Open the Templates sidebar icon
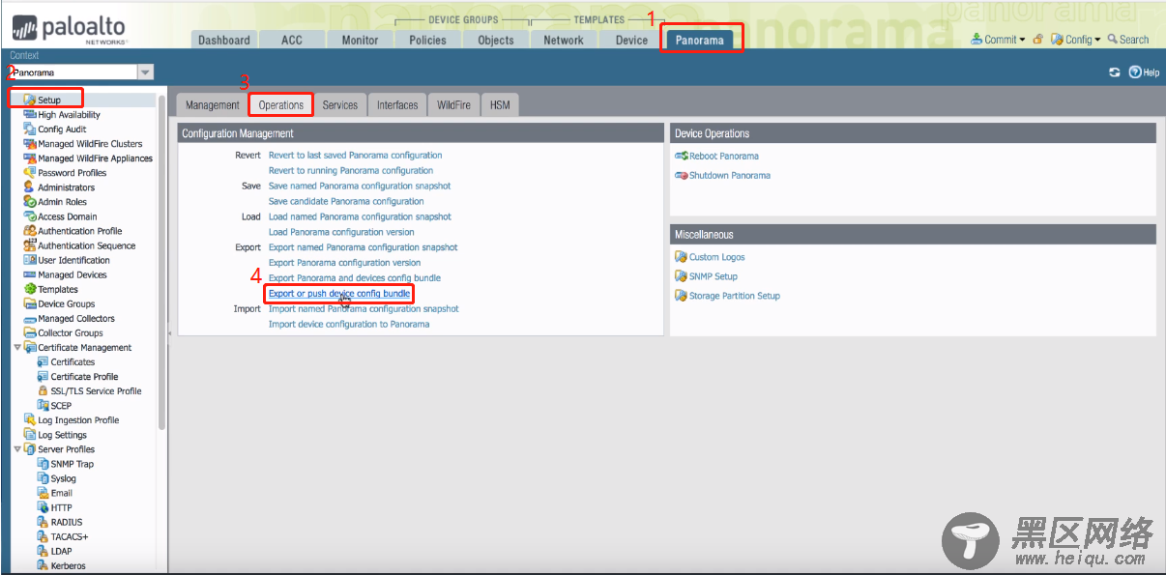Screen dimensions: 1166x575 [x=30, y=289]
